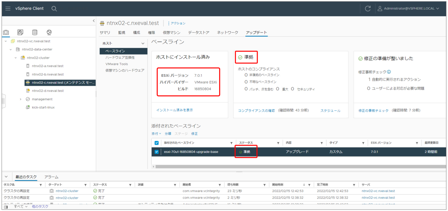
Task: Open 仮想マシンのハードウェア side menu item
Action: [125, 70]
